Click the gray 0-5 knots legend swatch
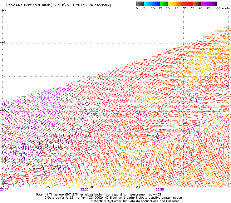The width and height of the screenshot is (231, 203). pyautogui.click(x=140, y=4)
